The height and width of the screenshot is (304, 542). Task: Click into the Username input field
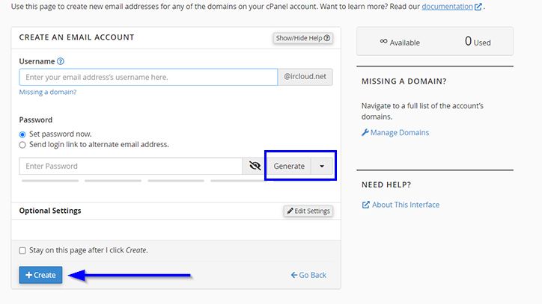click(148, 77)
